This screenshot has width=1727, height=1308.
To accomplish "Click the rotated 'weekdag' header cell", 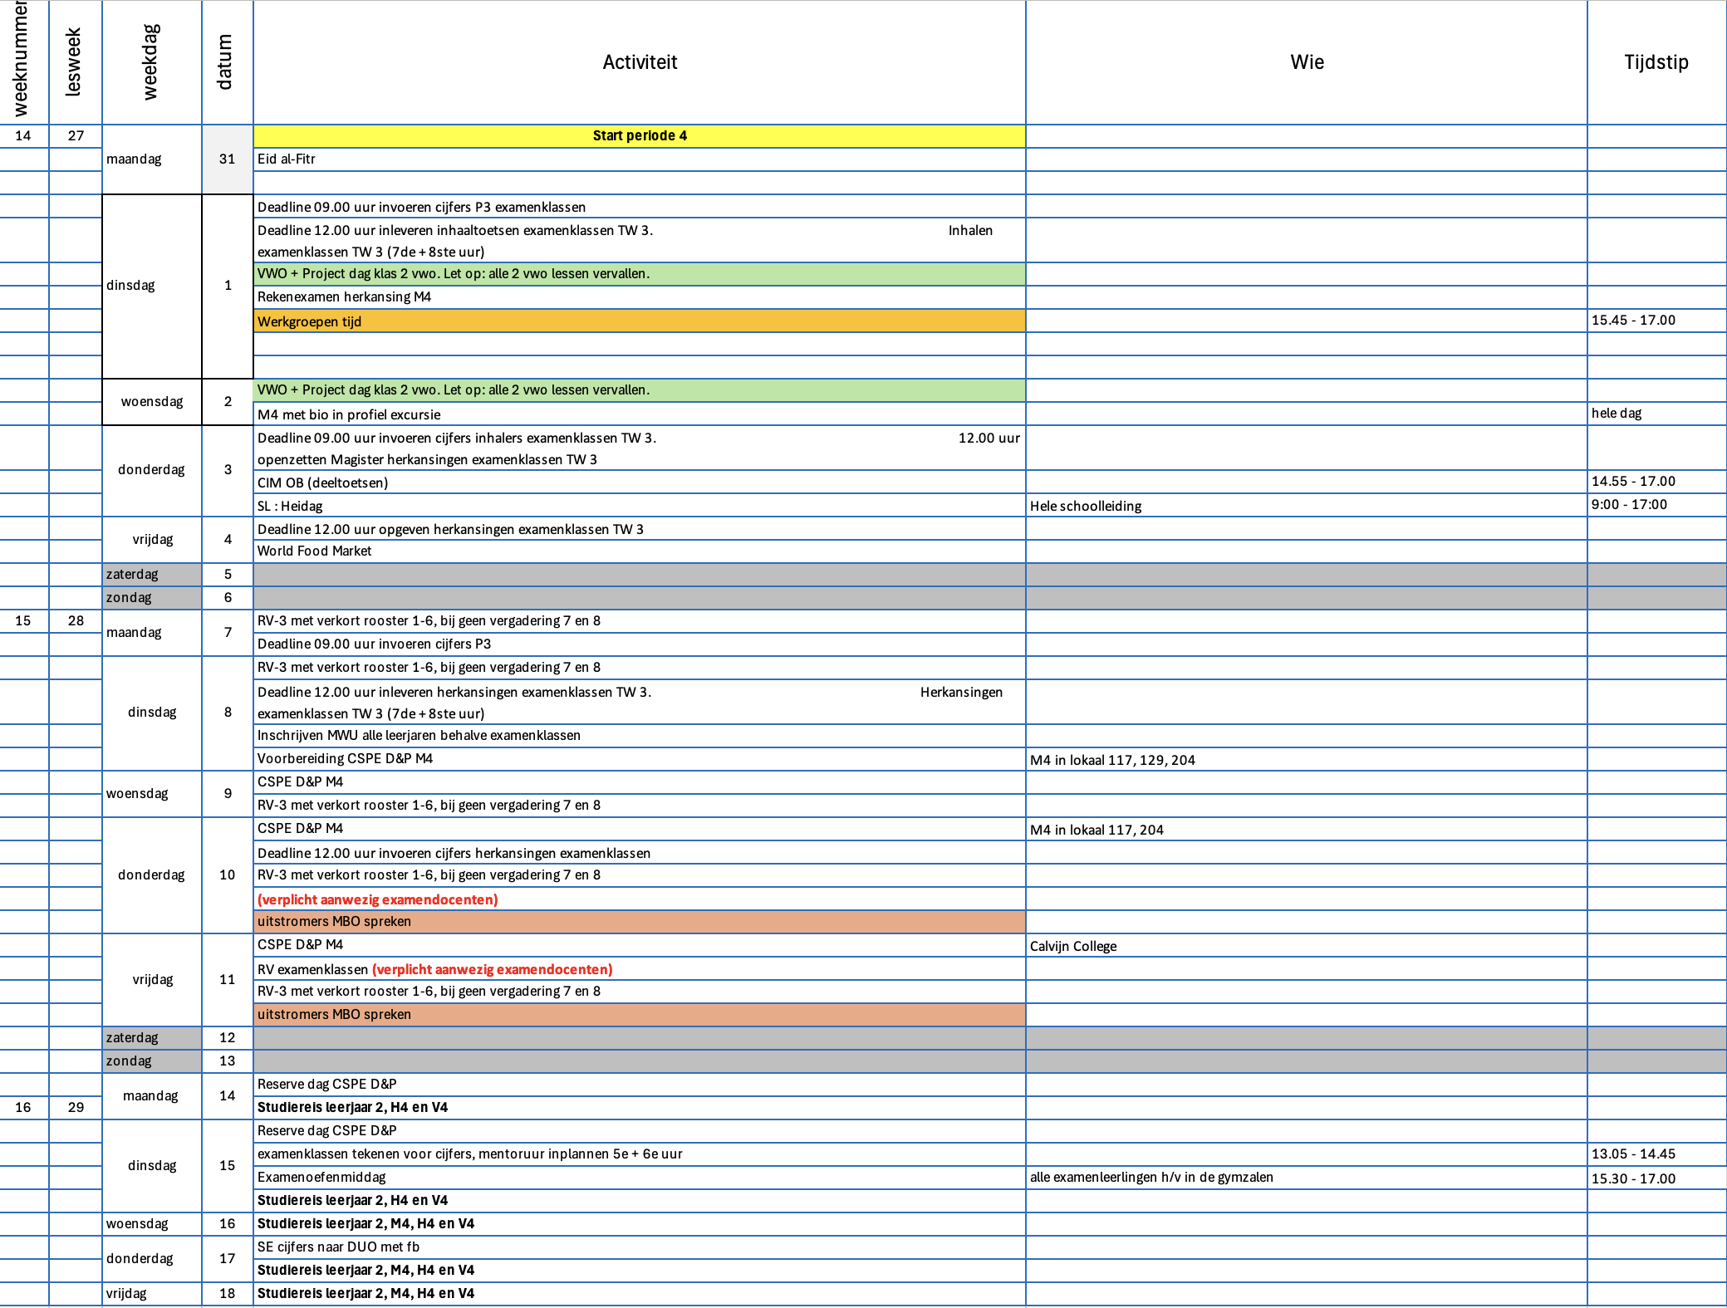I will 152,62.
